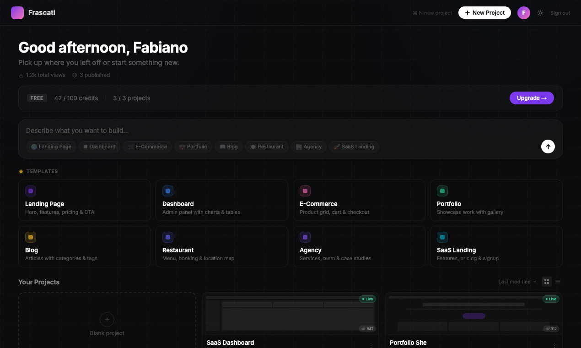Select 'Features, pricing & signup' text
Viewport: 581px width, 348px height.
468,258
